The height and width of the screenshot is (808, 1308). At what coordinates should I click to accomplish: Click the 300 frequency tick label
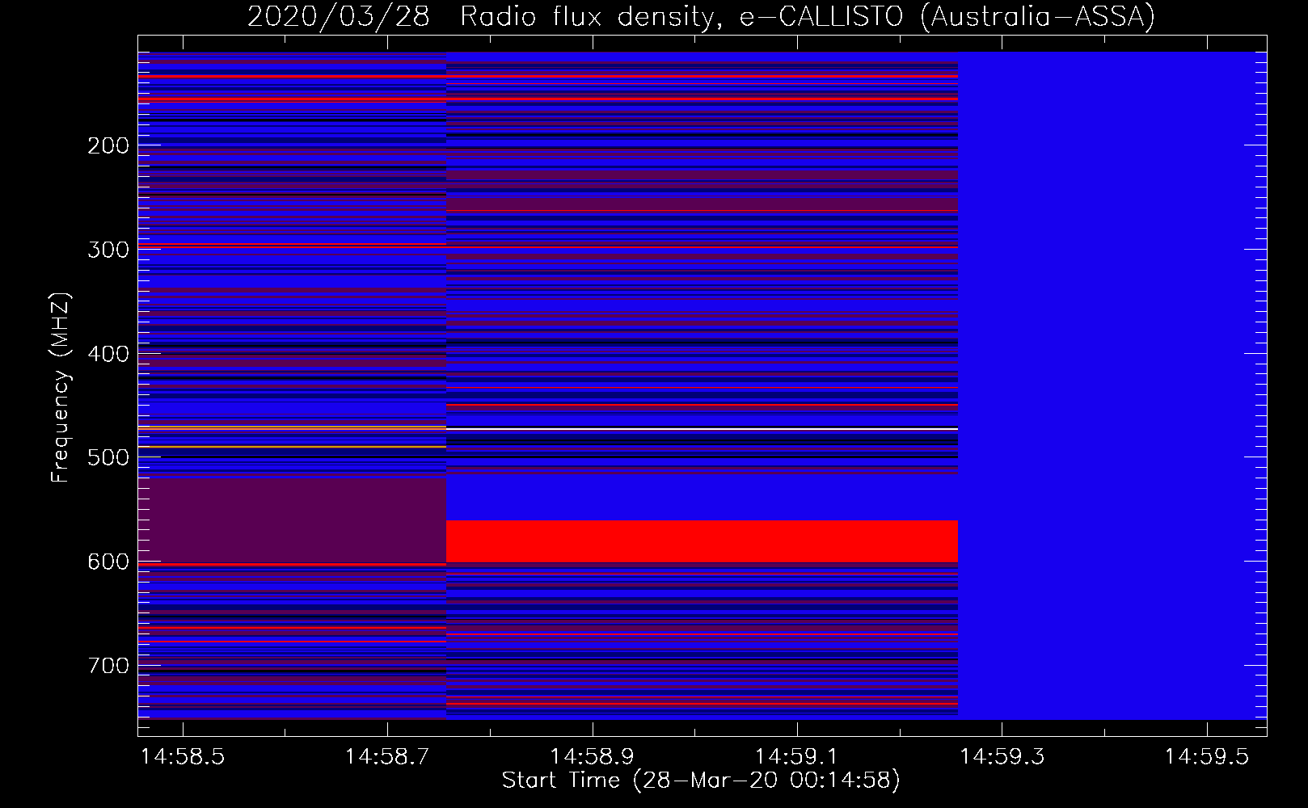tap(108, 250)
